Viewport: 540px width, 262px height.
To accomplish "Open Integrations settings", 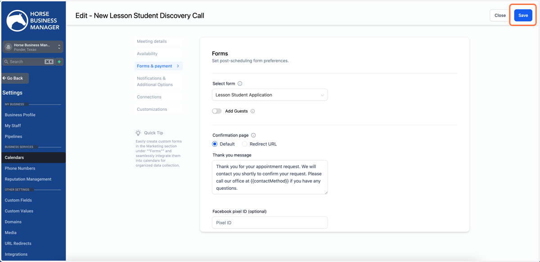I will (16, 254).
